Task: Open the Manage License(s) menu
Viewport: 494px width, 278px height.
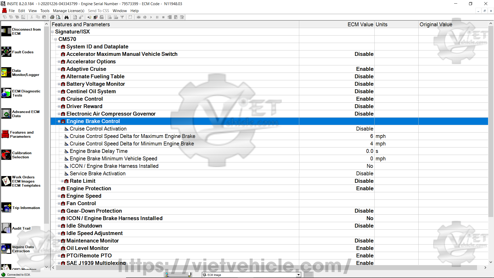Action: tap(68, 11)
